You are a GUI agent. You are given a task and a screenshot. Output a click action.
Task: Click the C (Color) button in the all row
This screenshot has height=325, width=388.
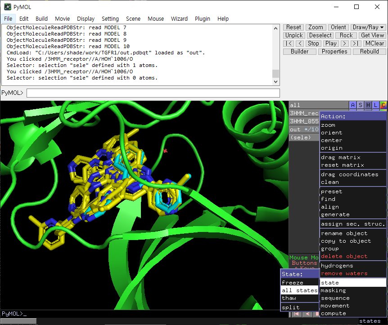(383, 105)
